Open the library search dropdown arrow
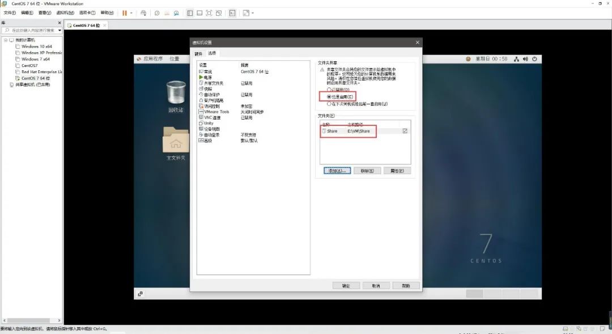Screen dimensions: 612x334 [x=59, y=30]
